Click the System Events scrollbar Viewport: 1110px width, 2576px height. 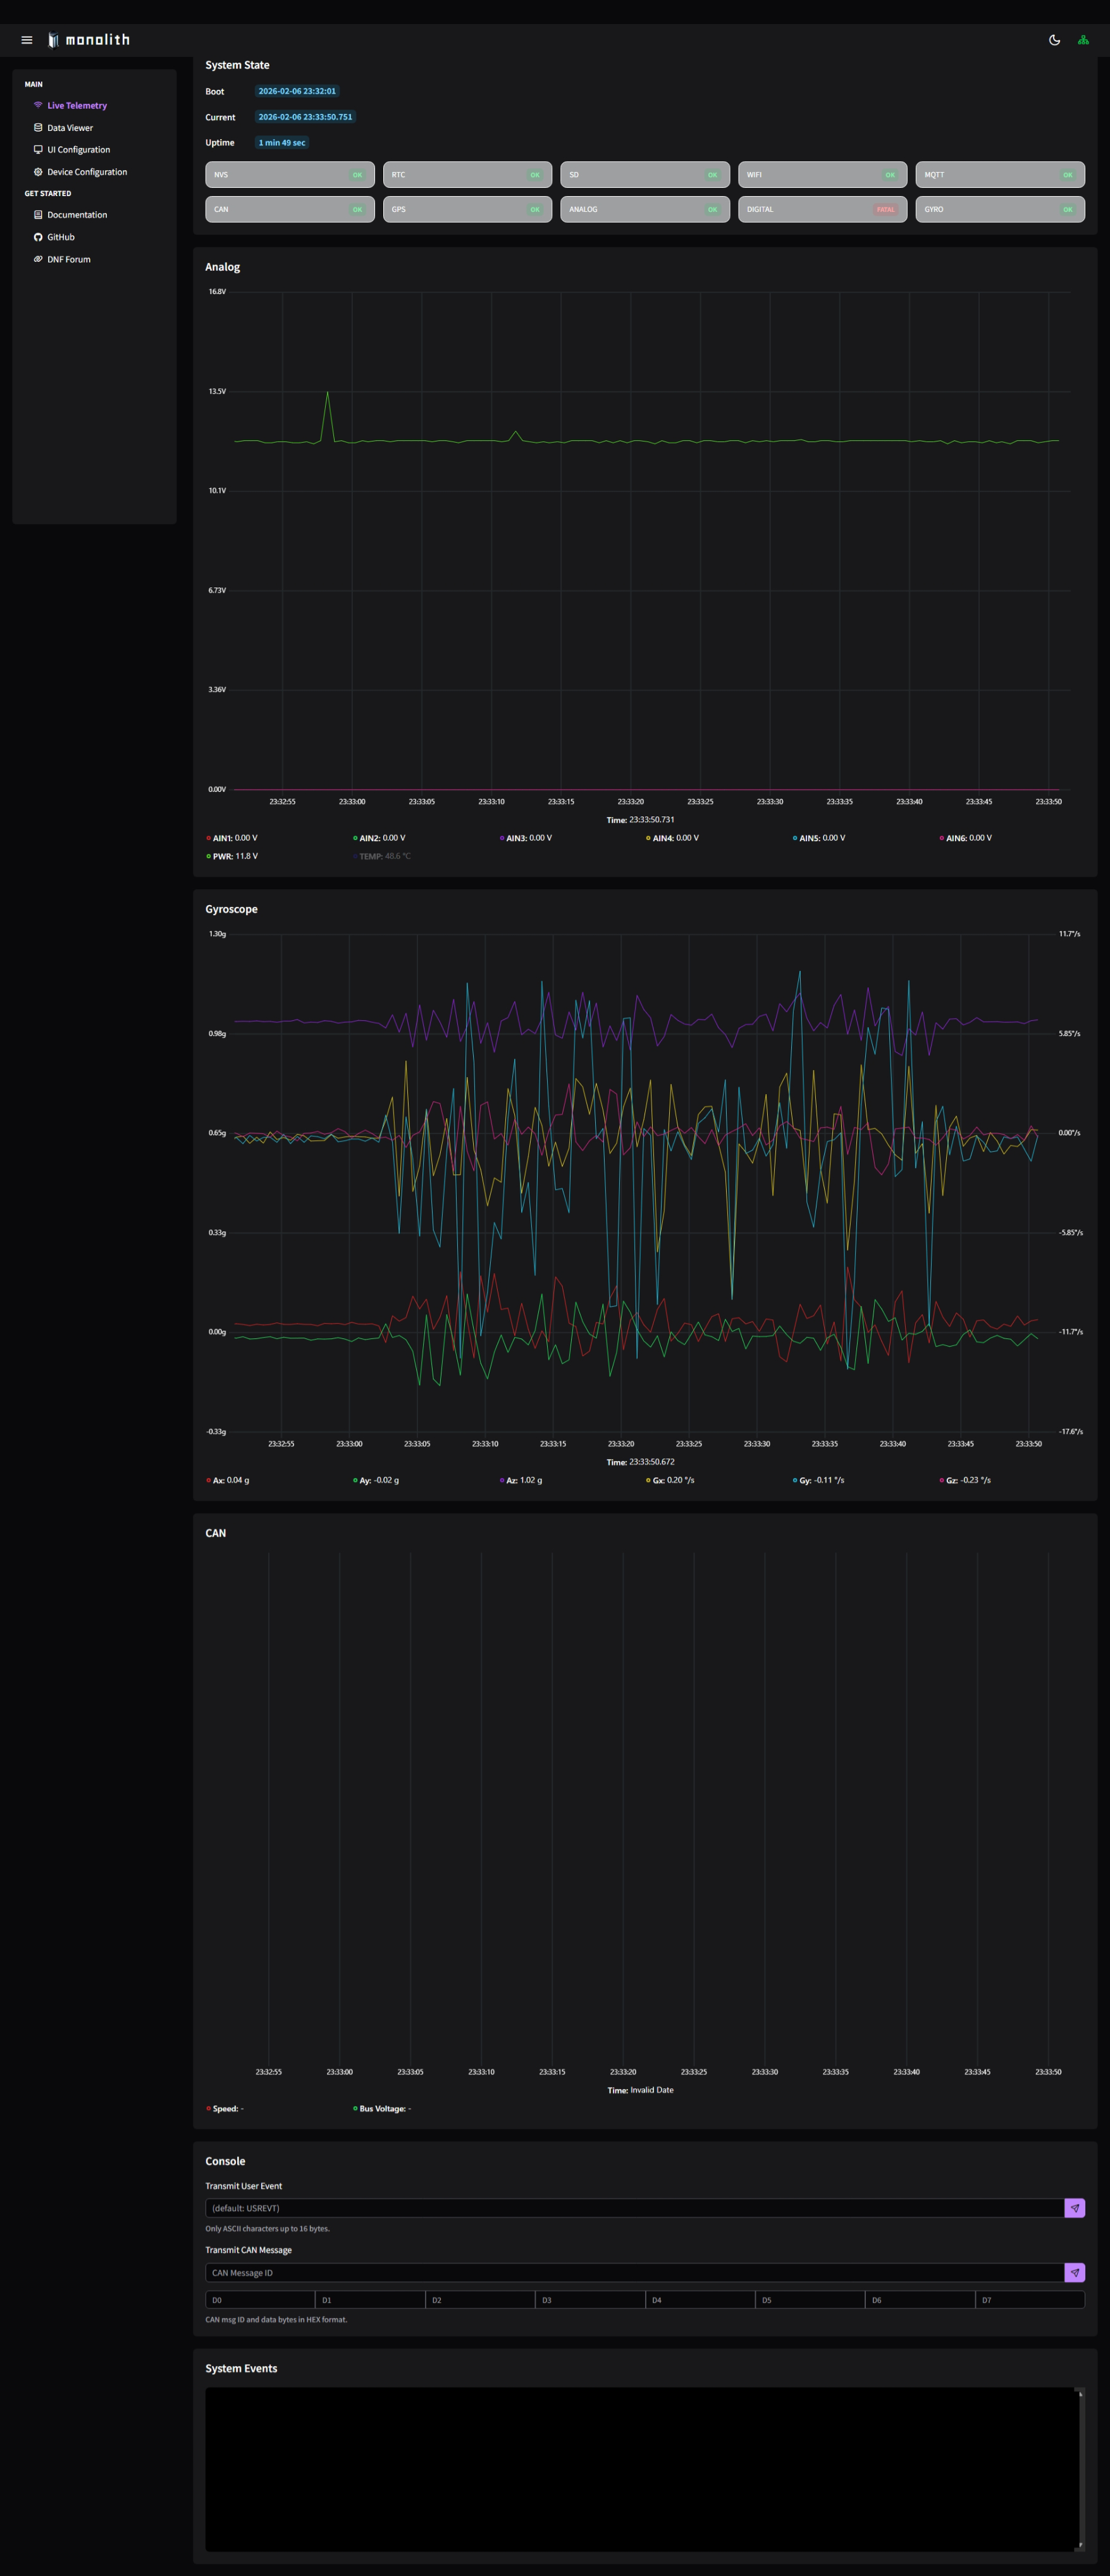(x=1079, y=2469)
